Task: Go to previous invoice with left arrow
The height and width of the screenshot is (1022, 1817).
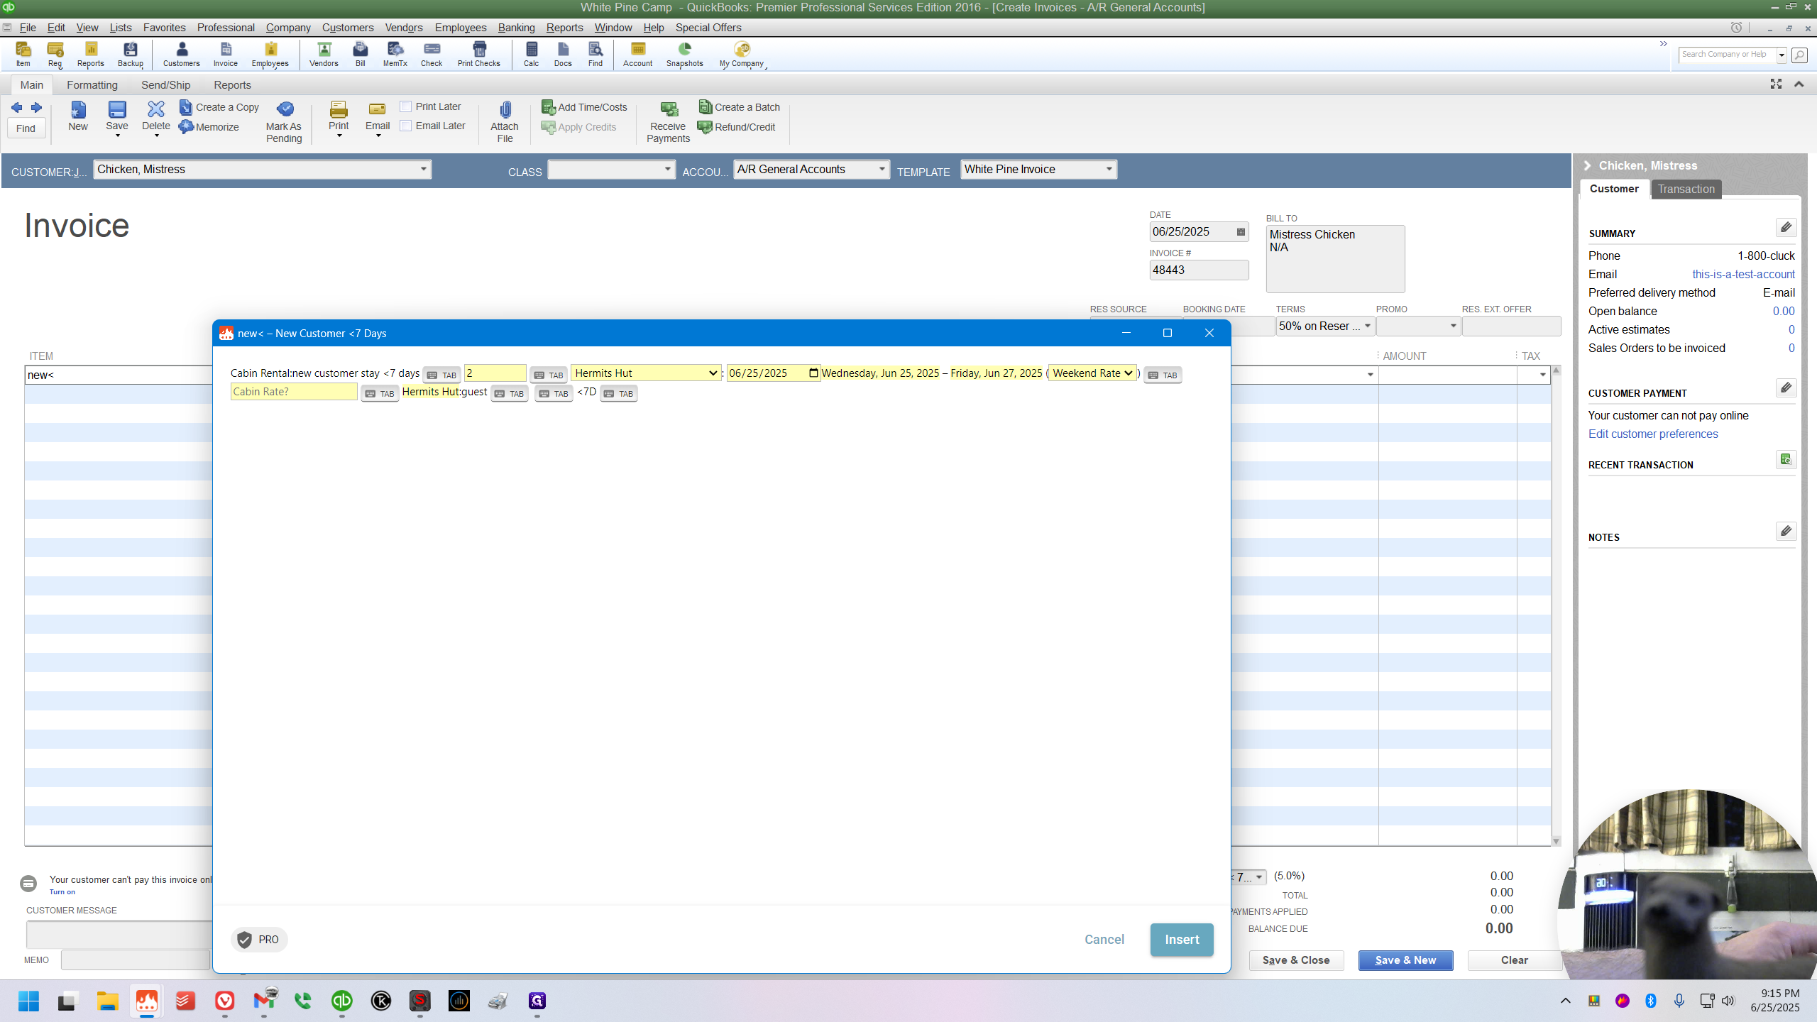Action: [x=17, y=108]
